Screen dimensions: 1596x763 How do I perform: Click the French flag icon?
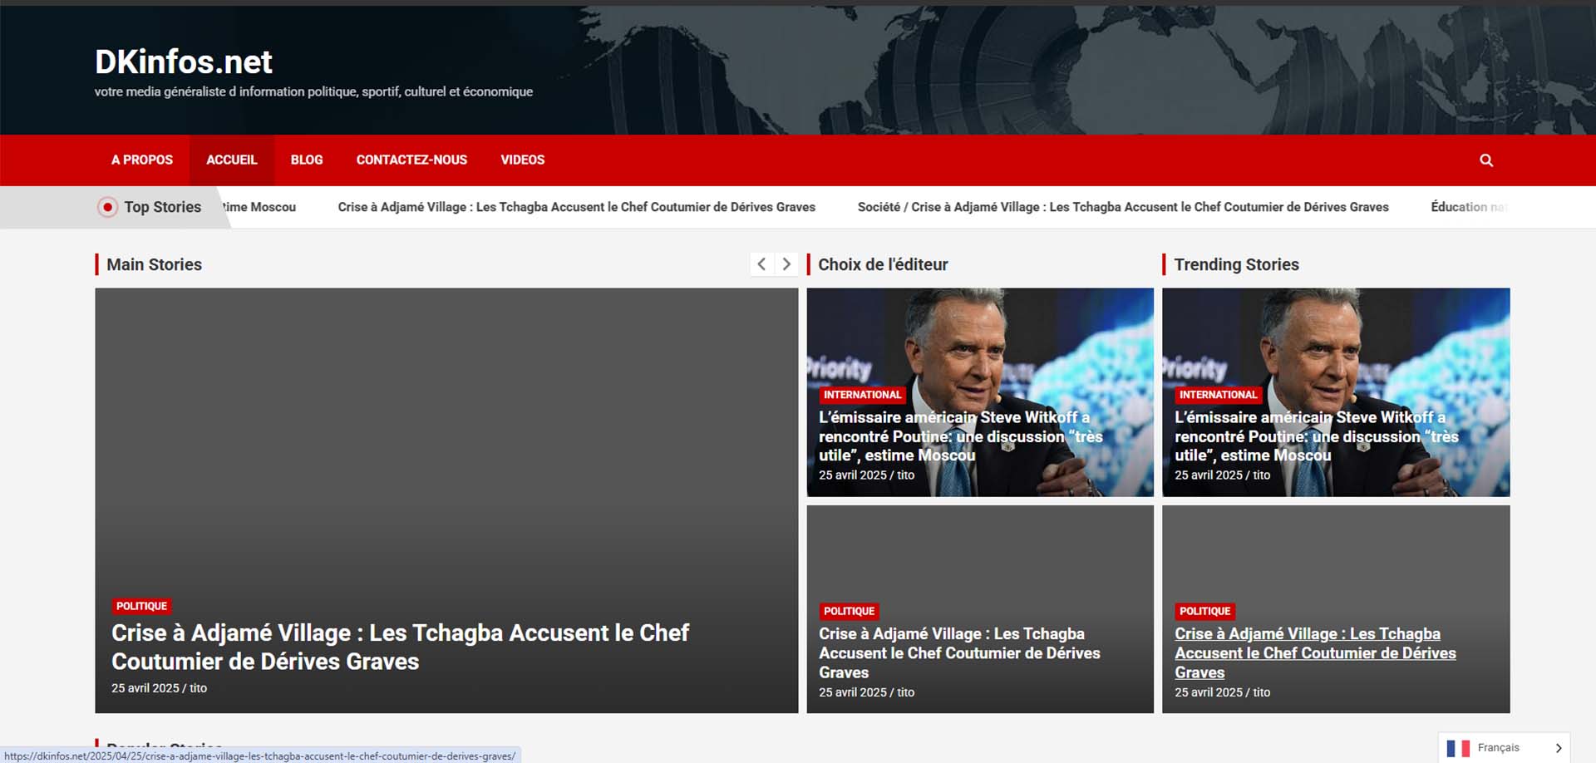click(x=1458, y=748)
